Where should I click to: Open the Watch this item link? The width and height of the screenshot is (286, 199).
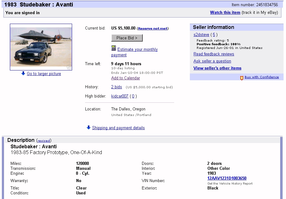[225, 12]
